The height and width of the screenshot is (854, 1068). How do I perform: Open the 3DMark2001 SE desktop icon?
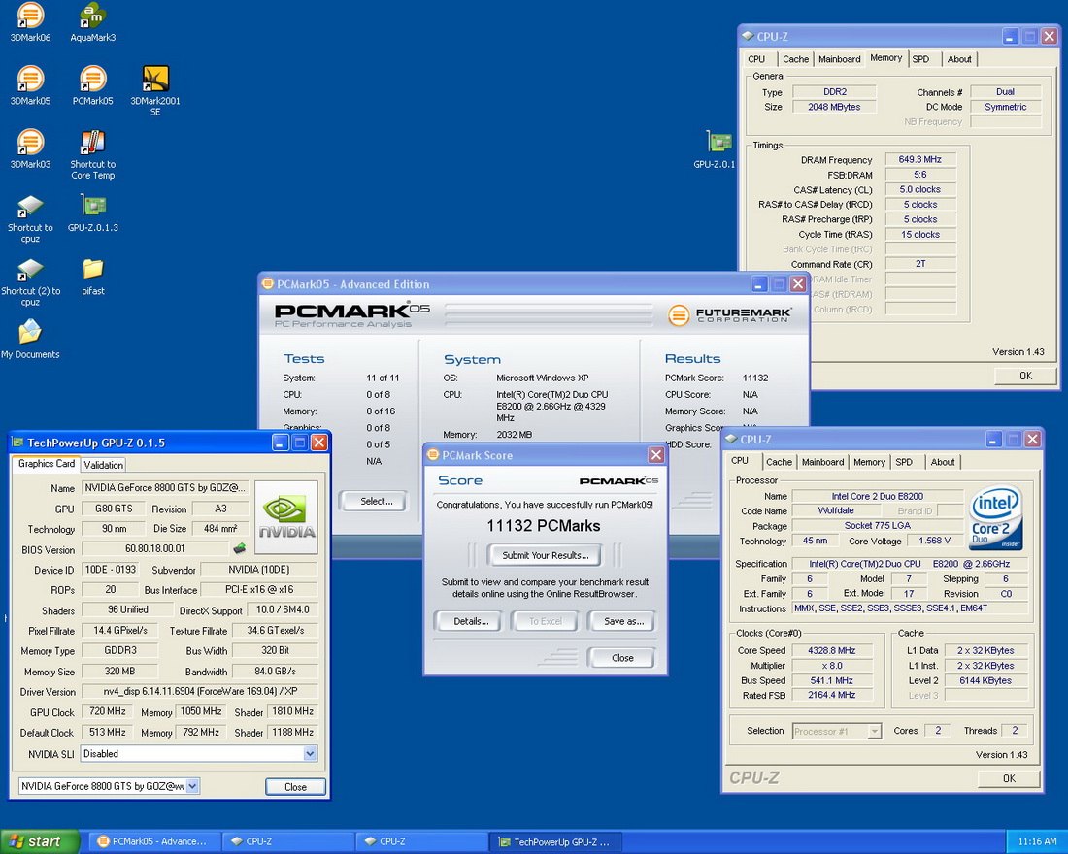(x=155, y=90)
